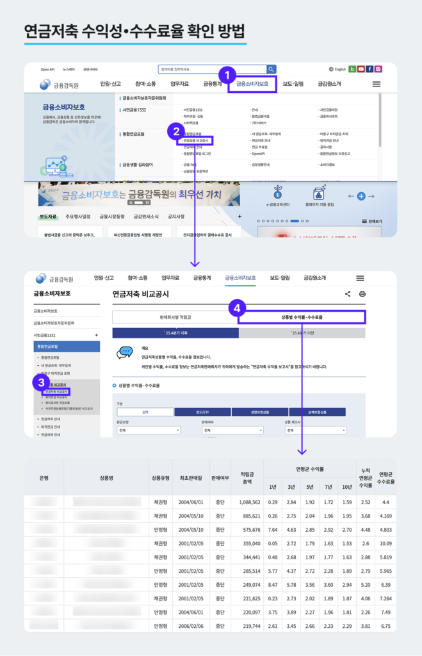Open the green blog icon in the header
This screenshot has height=656, width=422.
[352, 69]
